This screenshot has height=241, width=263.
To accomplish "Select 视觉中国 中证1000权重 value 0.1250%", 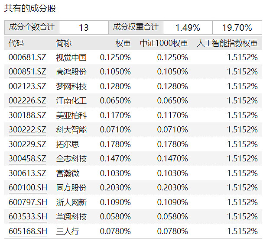I will 172,58.
